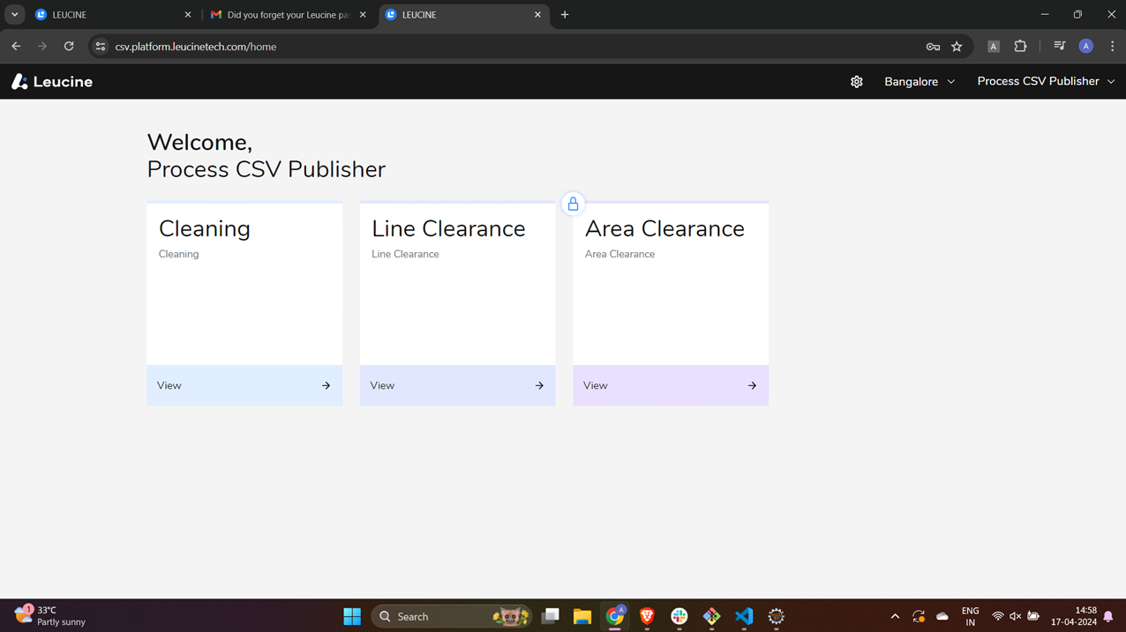The height and width of the screenshot is (632, 1126).
Task: Click the Line Clearance card title
Action: [448, 228]
